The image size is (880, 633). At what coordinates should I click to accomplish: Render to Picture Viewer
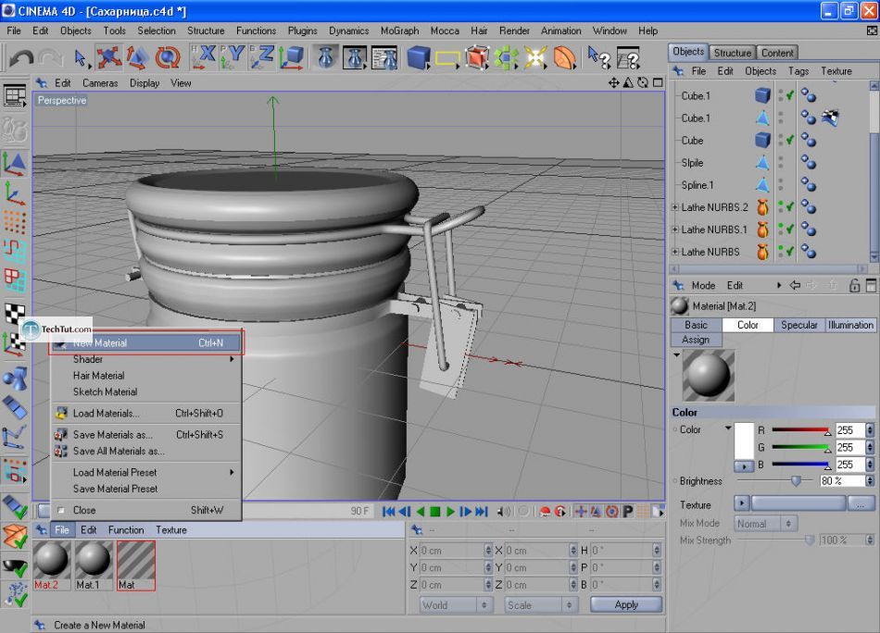pos(355,57)
